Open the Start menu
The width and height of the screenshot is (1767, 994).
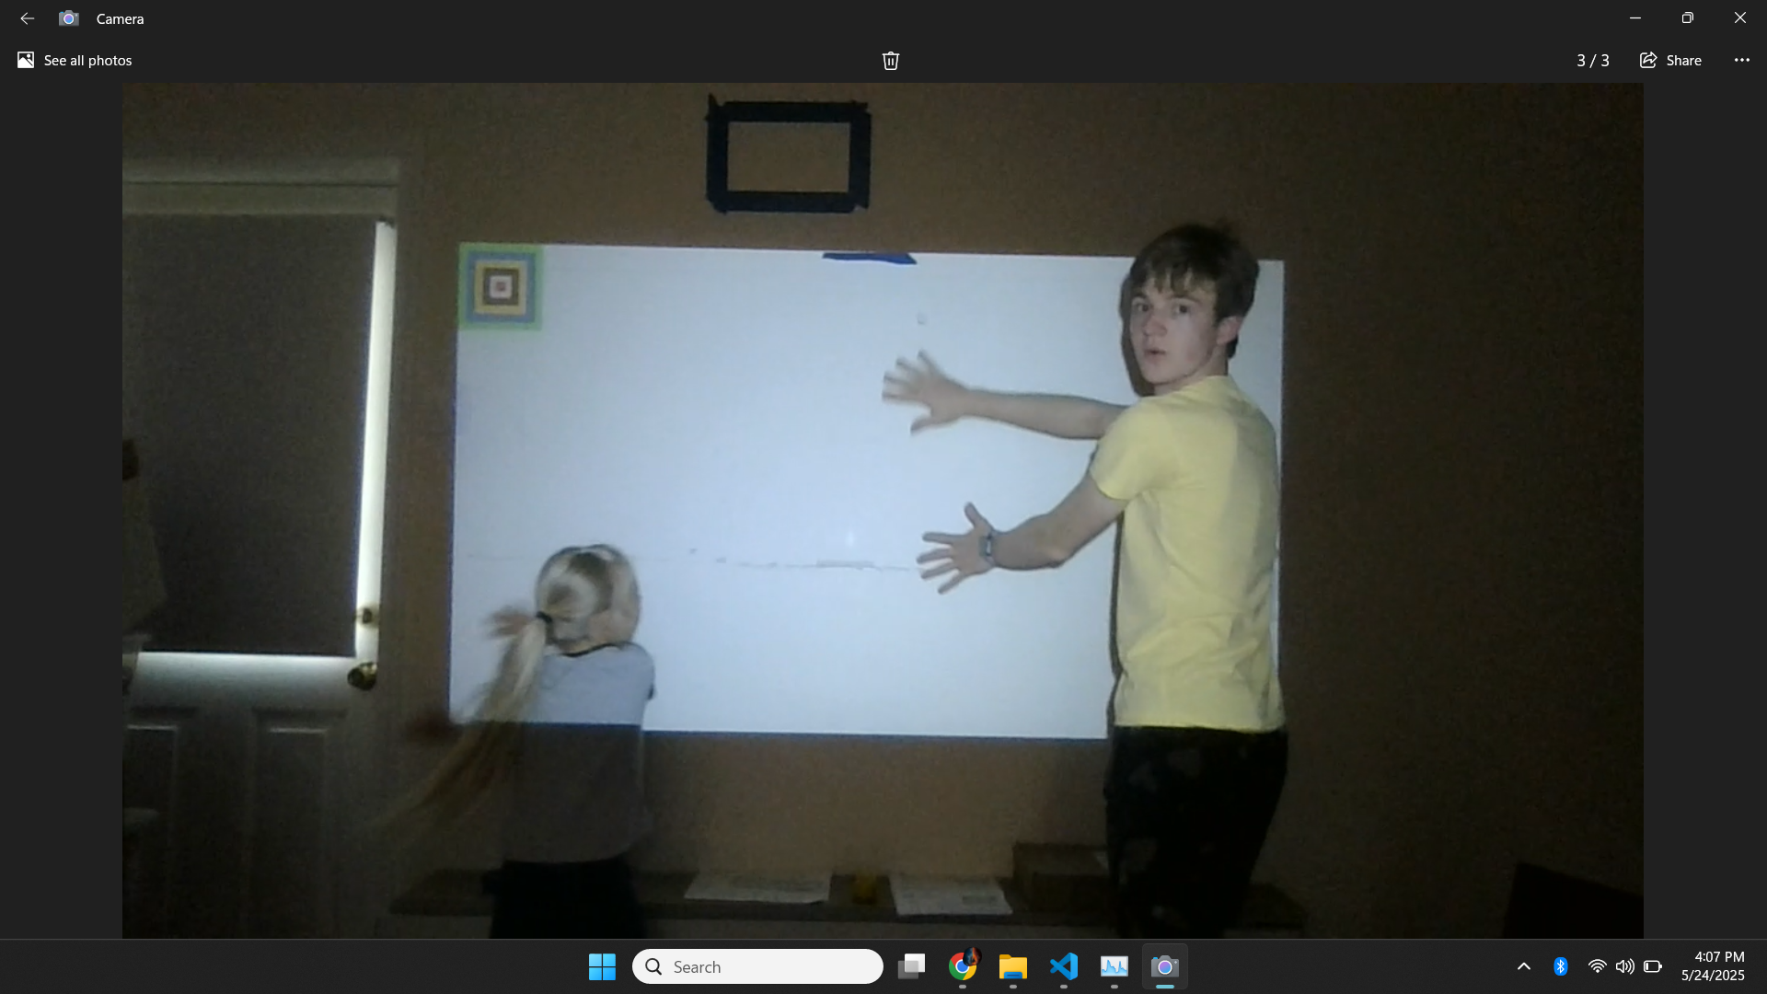[x=601, y=966]
